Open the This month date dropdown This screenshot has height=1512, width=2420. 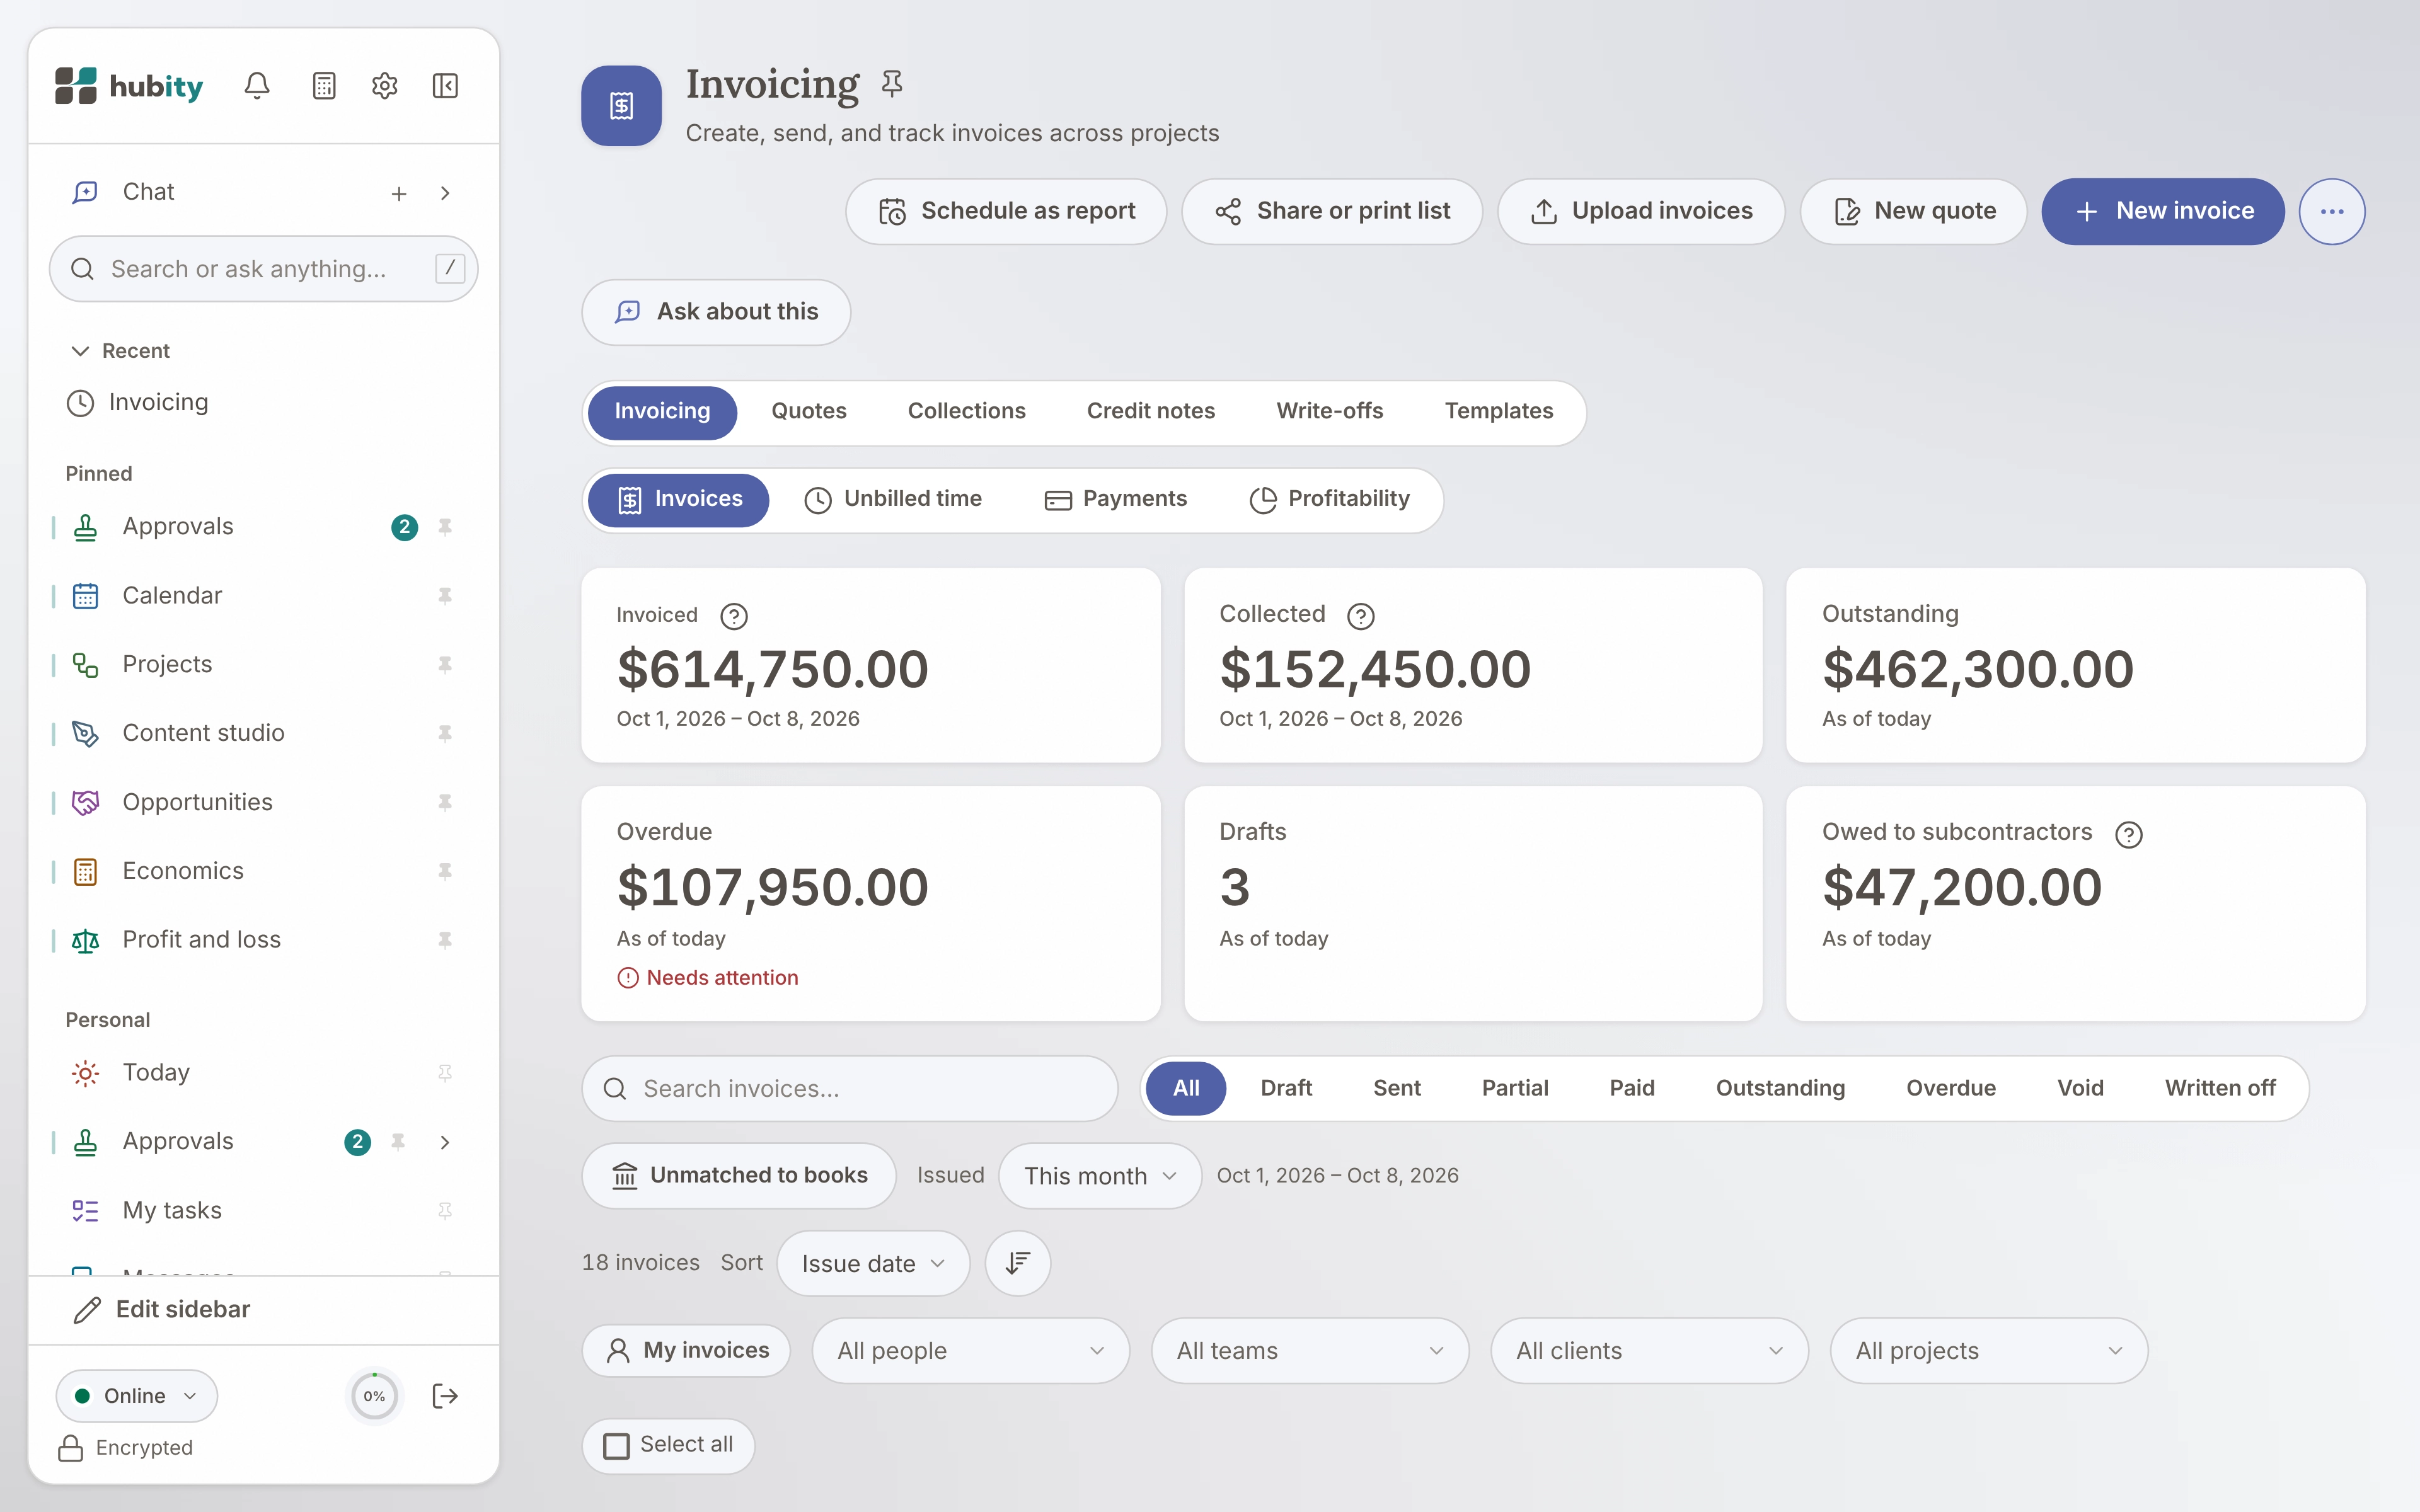(x=1100, y=1176)
